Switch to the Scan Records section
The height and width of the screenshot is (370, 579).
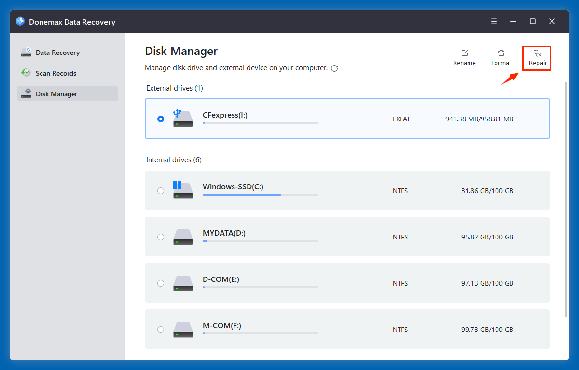[x=56, y=73]
